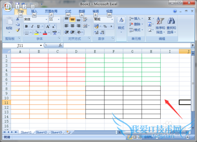Expand the formula bar
This screenshot has height=142, width=197.
[x=193, y=45]
